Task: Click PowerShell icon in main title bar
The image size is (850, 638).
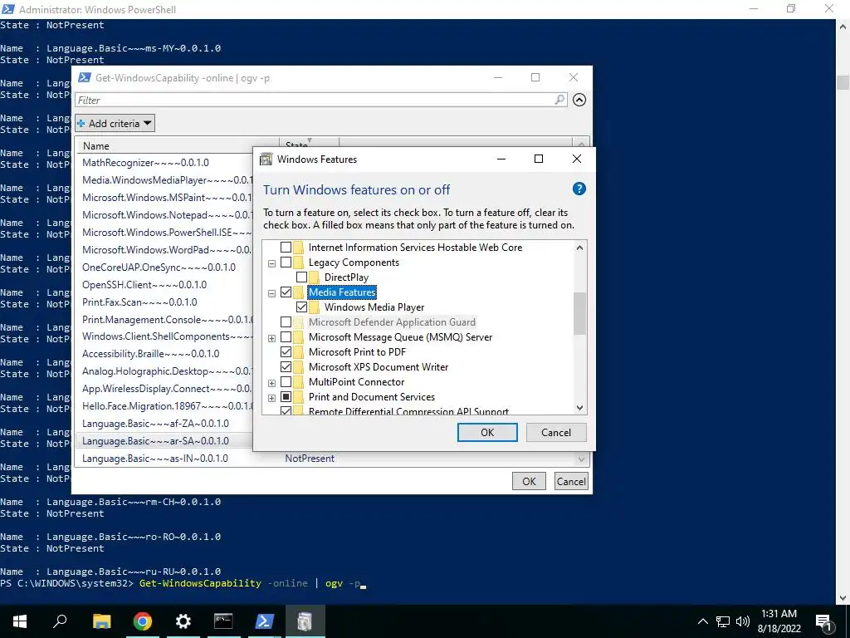Action: [8, 9]
